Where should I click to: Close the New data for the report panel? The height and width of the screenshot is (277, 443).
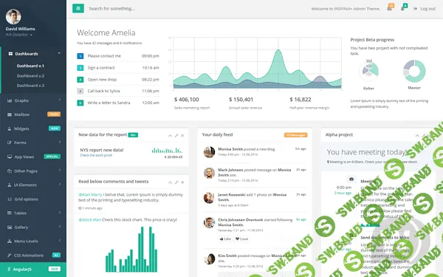[x=182, y=136]
